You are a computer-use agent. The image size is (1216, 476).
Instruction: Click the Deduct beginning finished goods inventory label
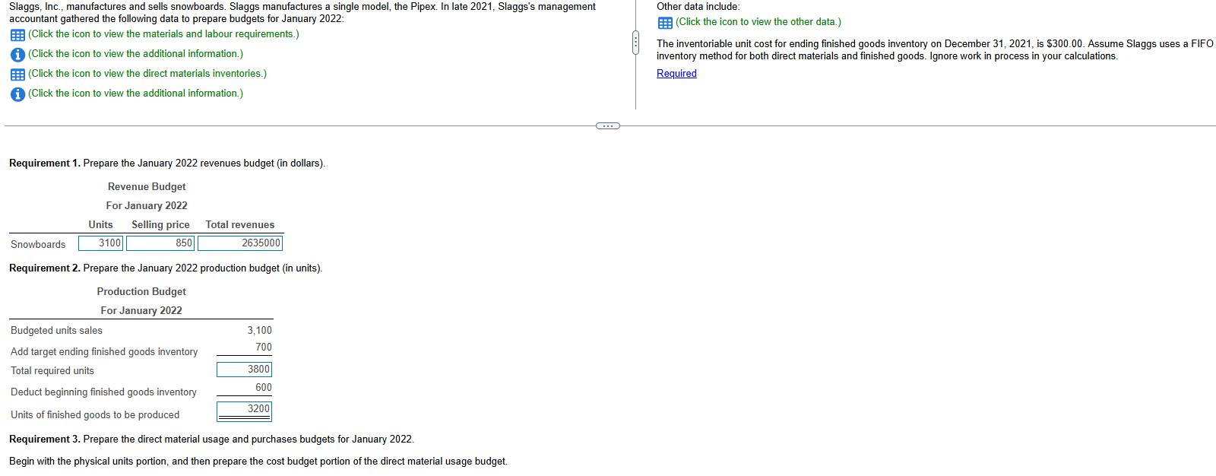103,392
